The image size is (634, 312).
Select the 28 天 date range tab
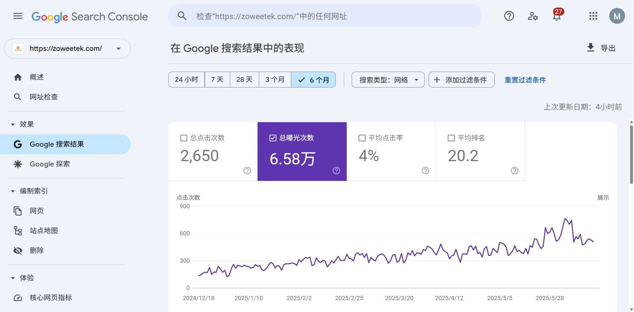point(244,80)
